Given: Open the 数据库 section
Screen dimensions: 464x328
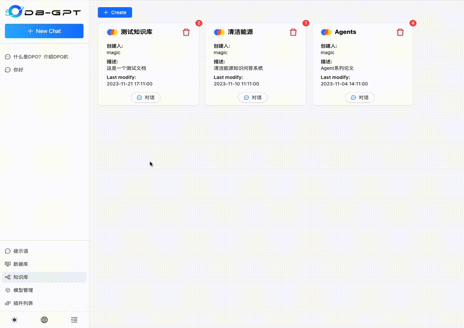Looking at the screenshot, I should click(19, 264).
